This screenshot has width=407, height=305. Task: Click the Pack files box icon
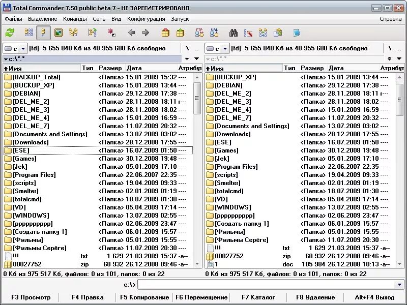coord(165,33)
